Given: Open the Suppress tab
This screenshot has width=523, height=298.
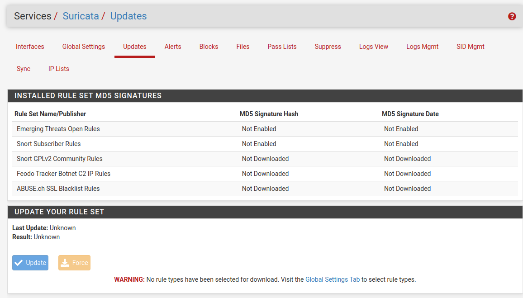Looking at the screenshot, I should point(328,47).
